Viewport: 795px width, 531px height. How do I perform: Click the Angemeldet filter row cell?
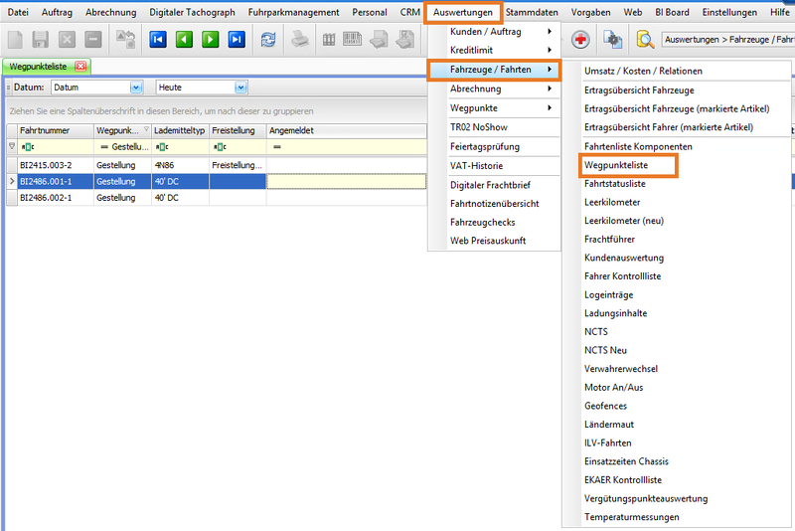point(348,147)
